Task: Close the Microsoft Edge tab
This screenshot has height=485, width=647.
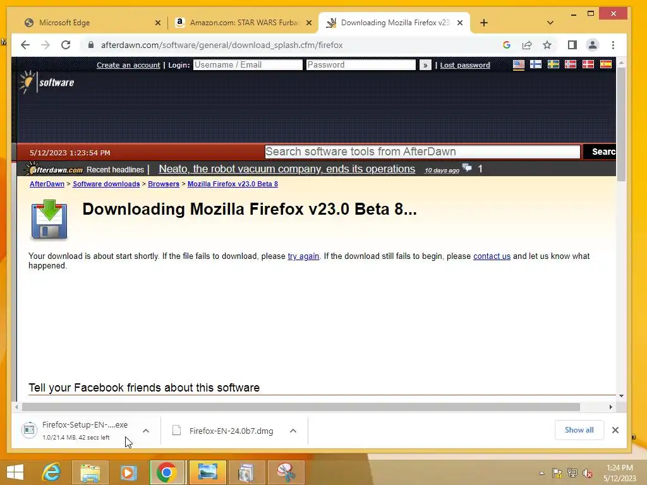Action: (157, 23)
